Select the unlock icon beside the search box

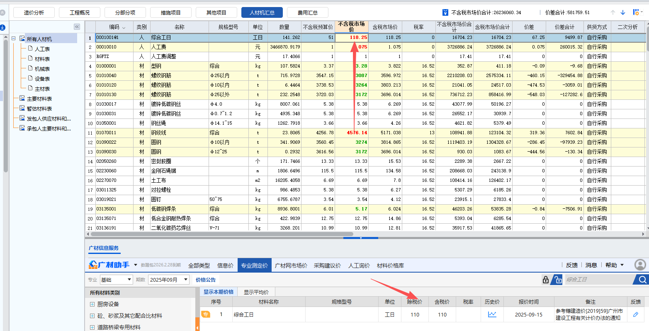tap(557, 279)
